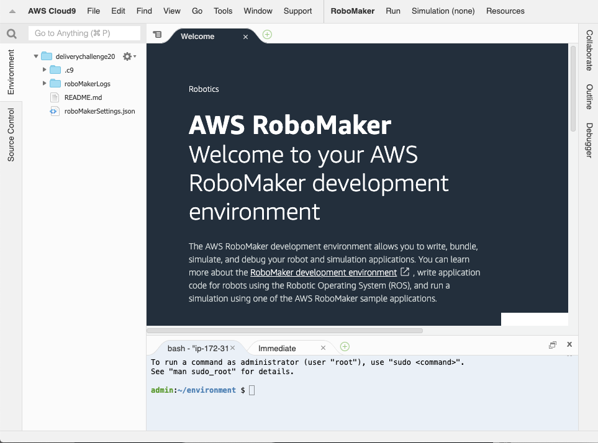Select the roboMakerLogs folder name
The image size is (598, 443).
tap(88, 84)
